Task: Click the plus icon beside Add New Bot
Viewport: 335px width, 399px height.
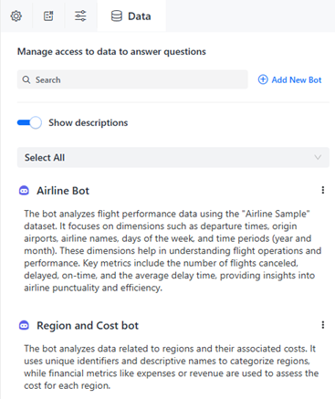Action: [x=263, y=79]
